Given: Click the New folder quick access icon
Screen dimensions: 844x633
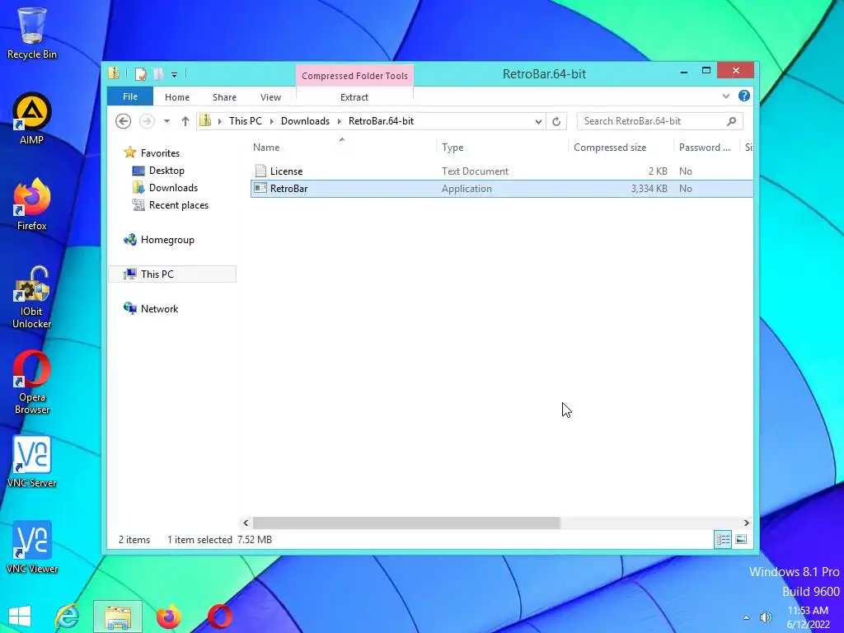Looking at the screenshot, I should pyautogui.click(x=158, y=74).
